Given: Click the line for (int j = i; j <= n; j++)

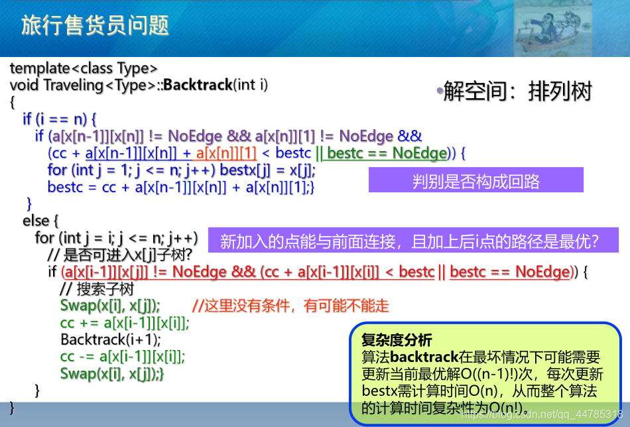Looking at the screenshot, I should 117,238.
